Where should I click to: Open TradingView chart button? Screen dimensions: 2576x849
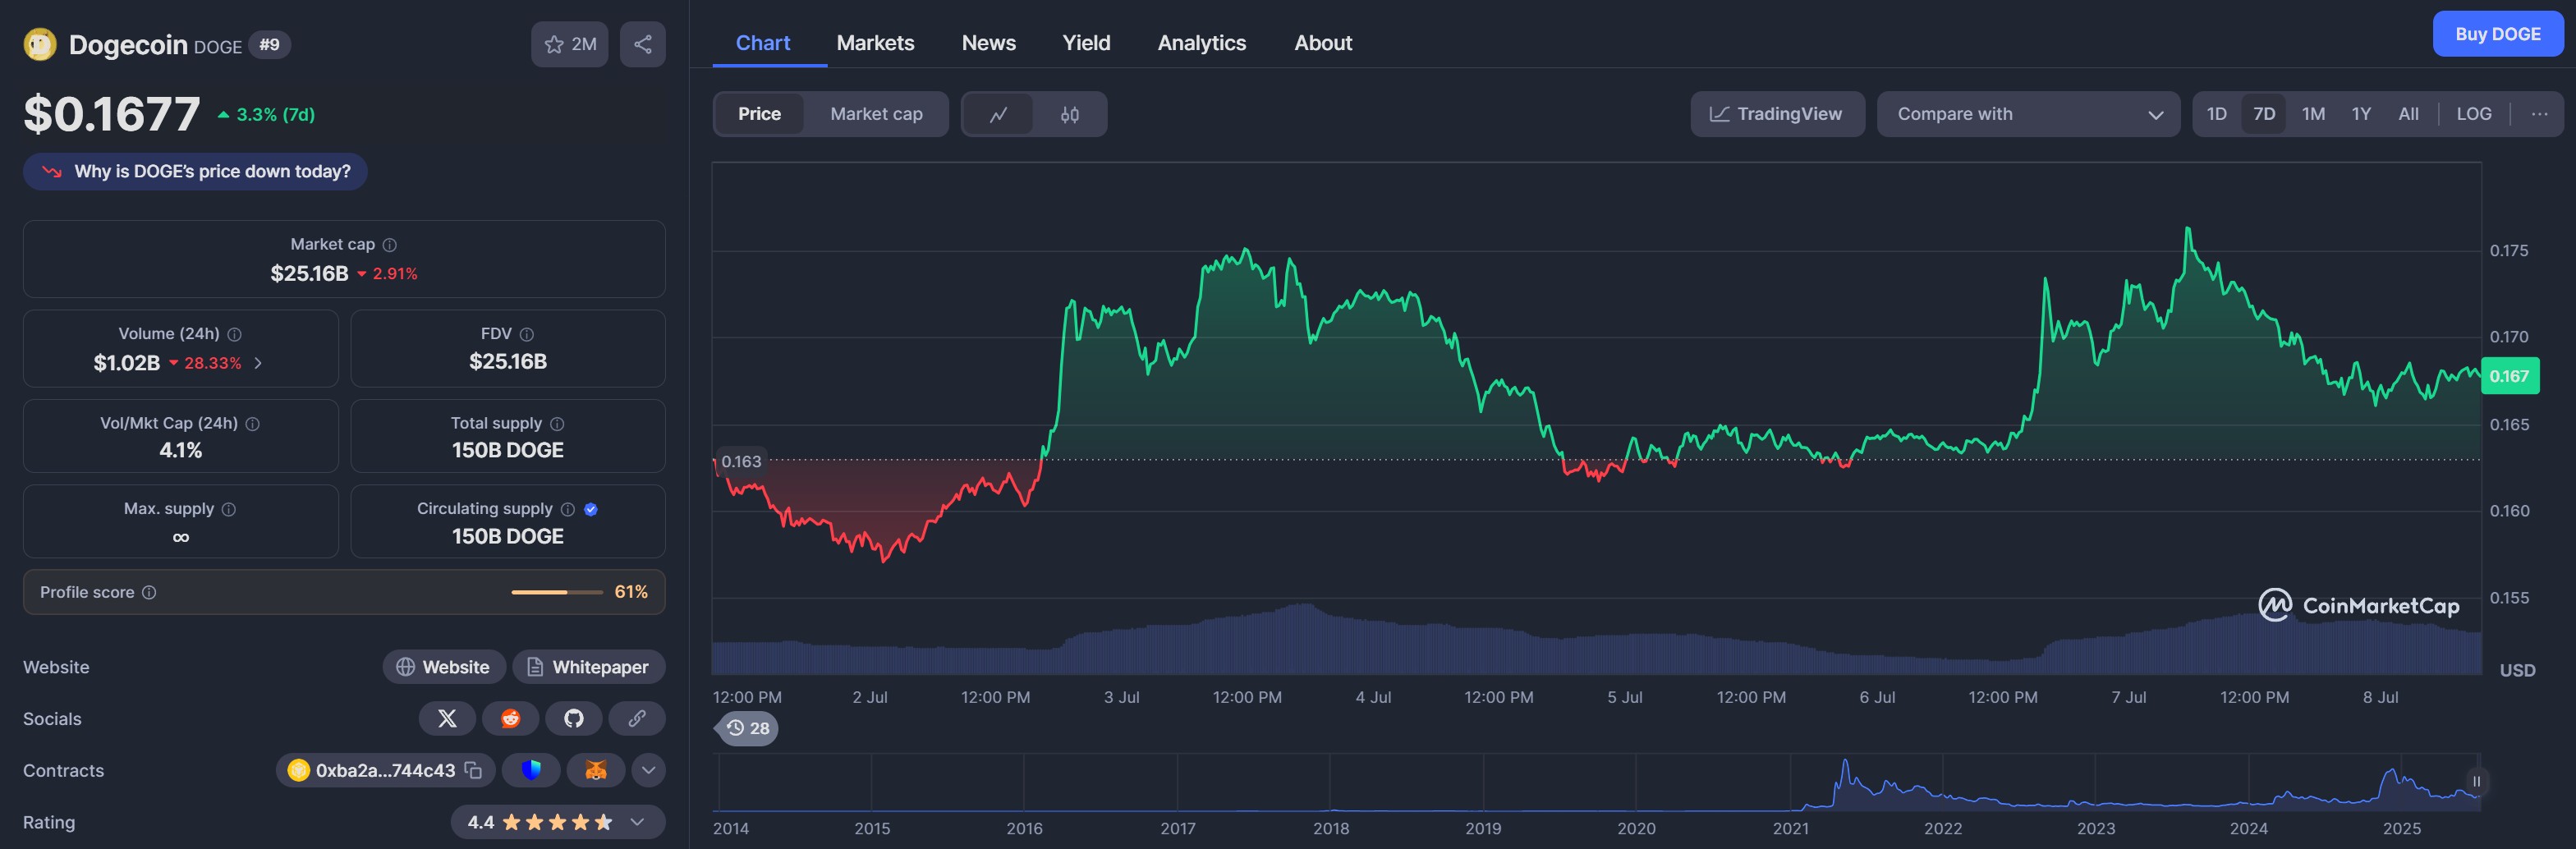coord(1777,114)
